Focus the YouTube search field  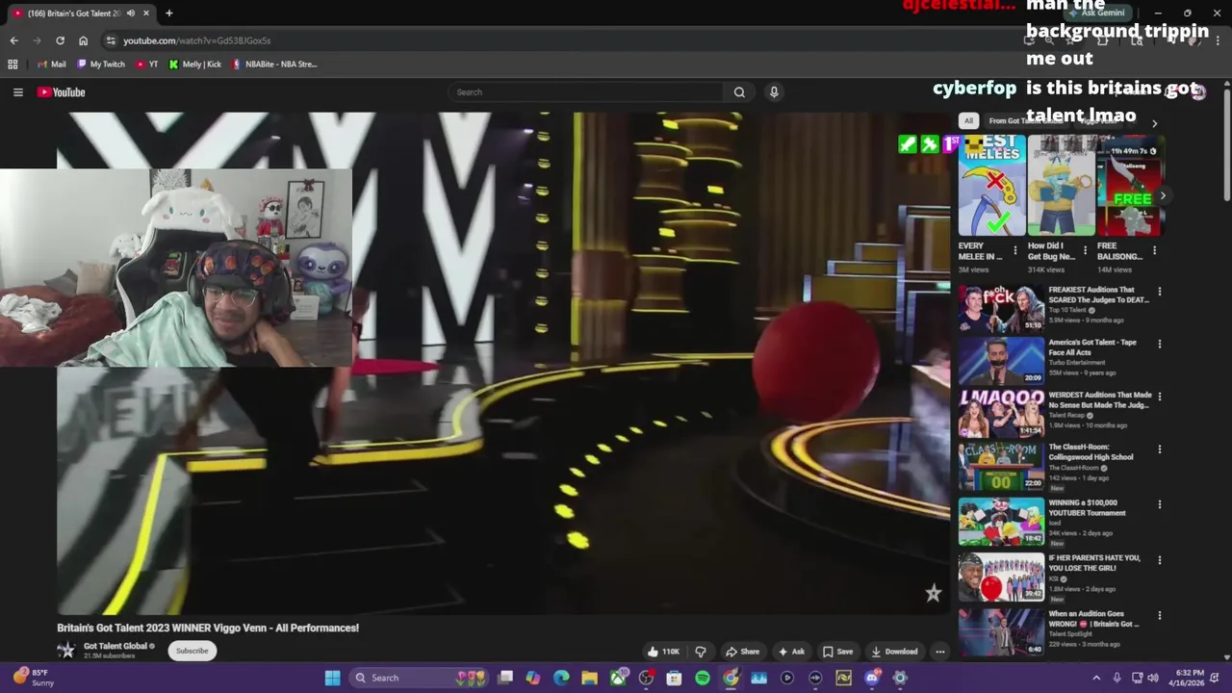pyautogui.click(x=587, y=92)
